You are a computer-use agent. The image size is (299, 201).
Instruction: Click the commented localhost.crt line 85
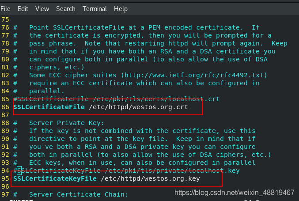click(117, 99)
